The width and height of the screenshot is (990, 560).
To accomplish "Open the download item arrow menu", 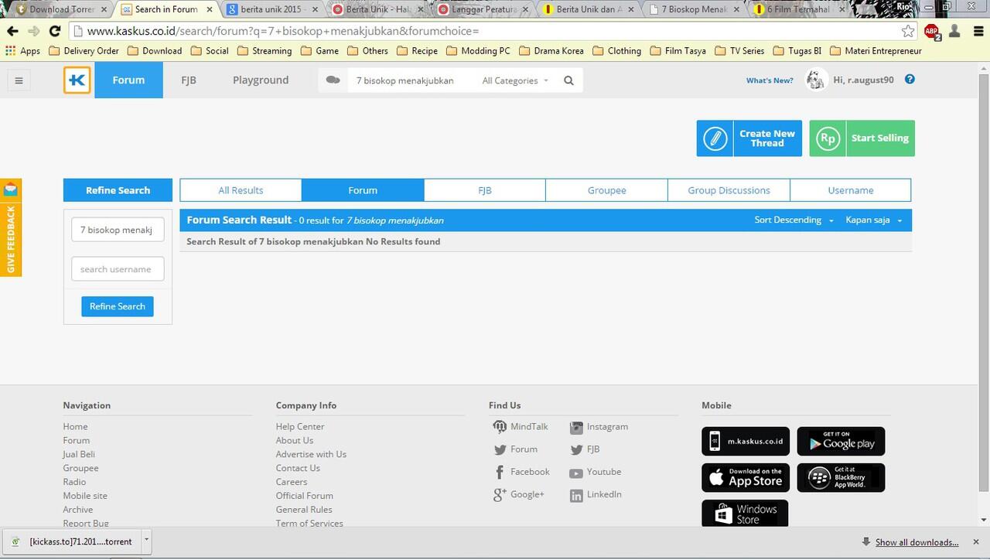I will (x=147, y=541).
